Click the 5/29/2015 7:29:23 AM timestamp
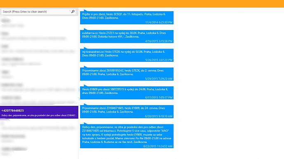Screen dimensions: 284x159 (159, 79)
